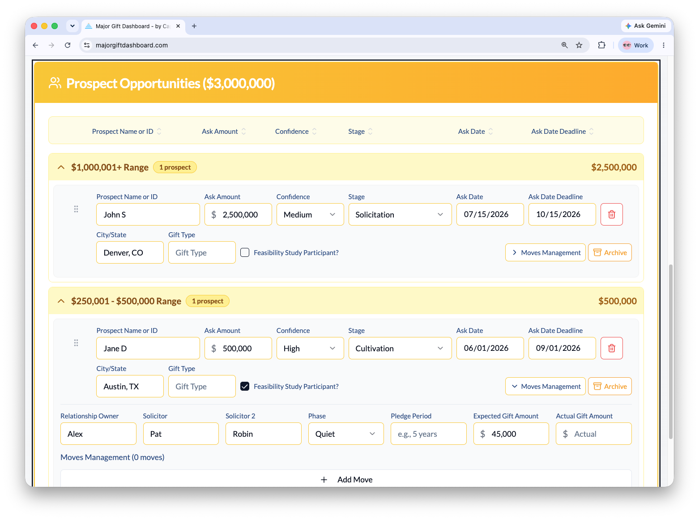
Task: Click the drag handle beside Jane D
Action: [x=76, y=343]
